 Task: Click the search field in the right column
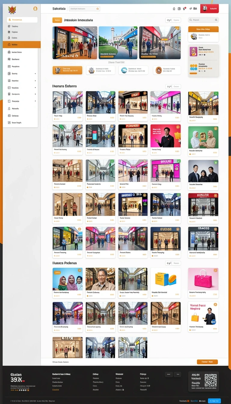(203, 20)
